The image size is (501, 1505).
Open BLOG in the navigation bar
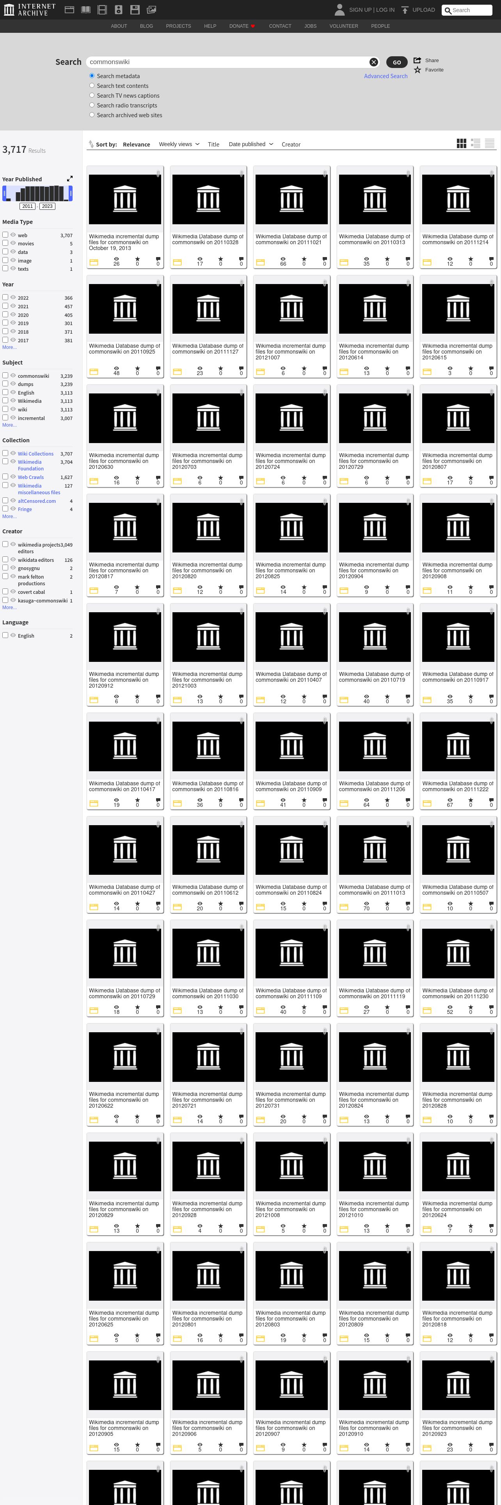coord(146,26)
